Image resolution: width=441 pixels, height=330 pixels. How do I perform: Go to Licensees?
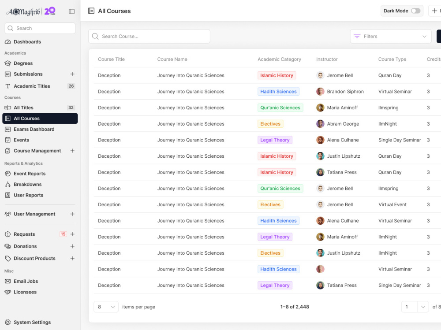pyautogui.click(x=25, y=292)
